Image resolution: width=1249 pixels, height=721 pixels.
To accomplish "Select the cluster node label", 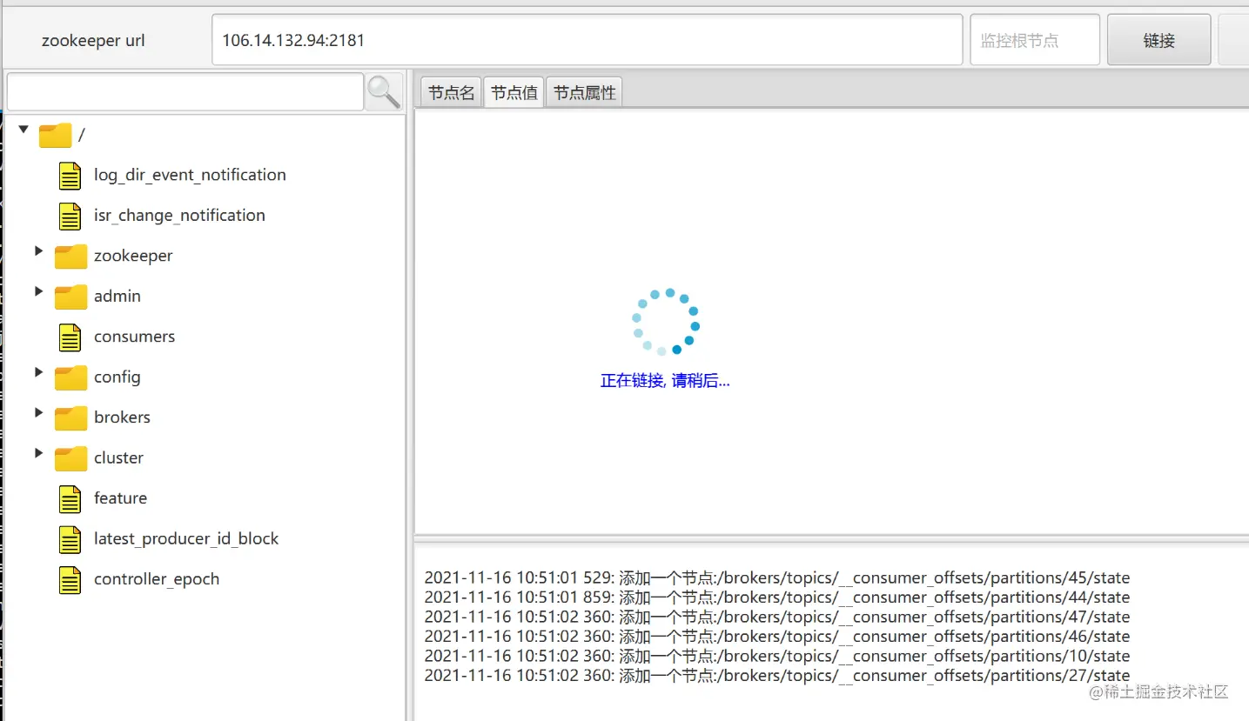I will click(x=118, y=457).
